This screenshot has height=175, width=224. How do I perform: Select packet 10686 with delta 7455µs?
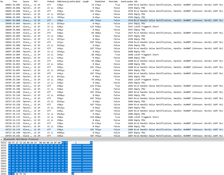pyautogui.click(x=112, y=17)
